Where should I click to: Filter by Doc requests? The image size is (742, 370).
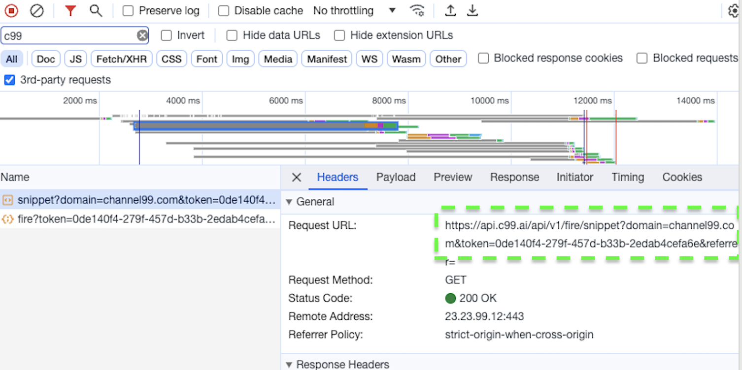pos(46,59)
